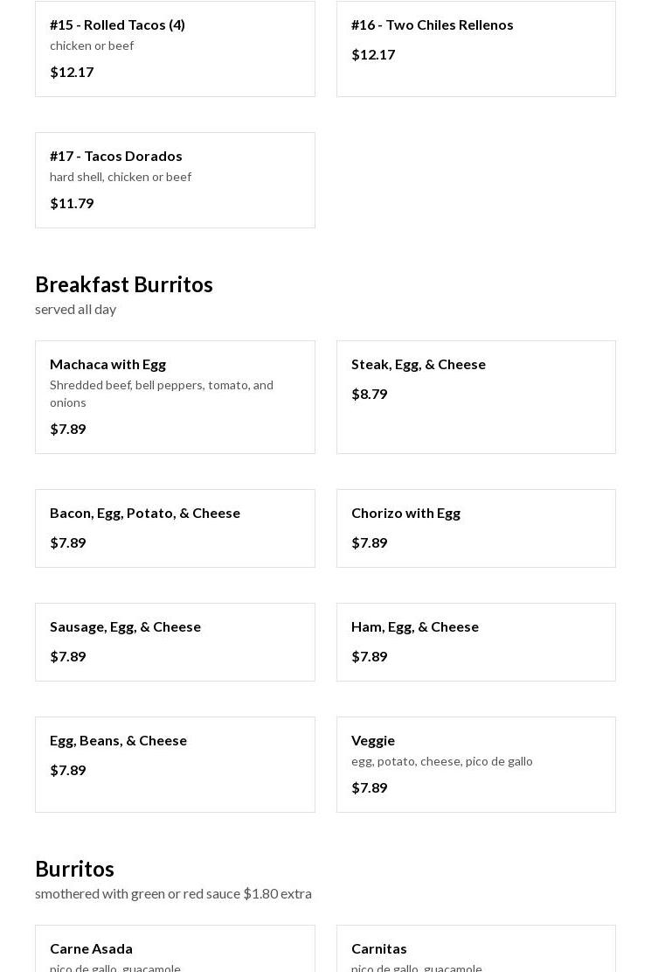Click the "served all day" subtitle
651x972 pixels.
click(x=75, y=309)
